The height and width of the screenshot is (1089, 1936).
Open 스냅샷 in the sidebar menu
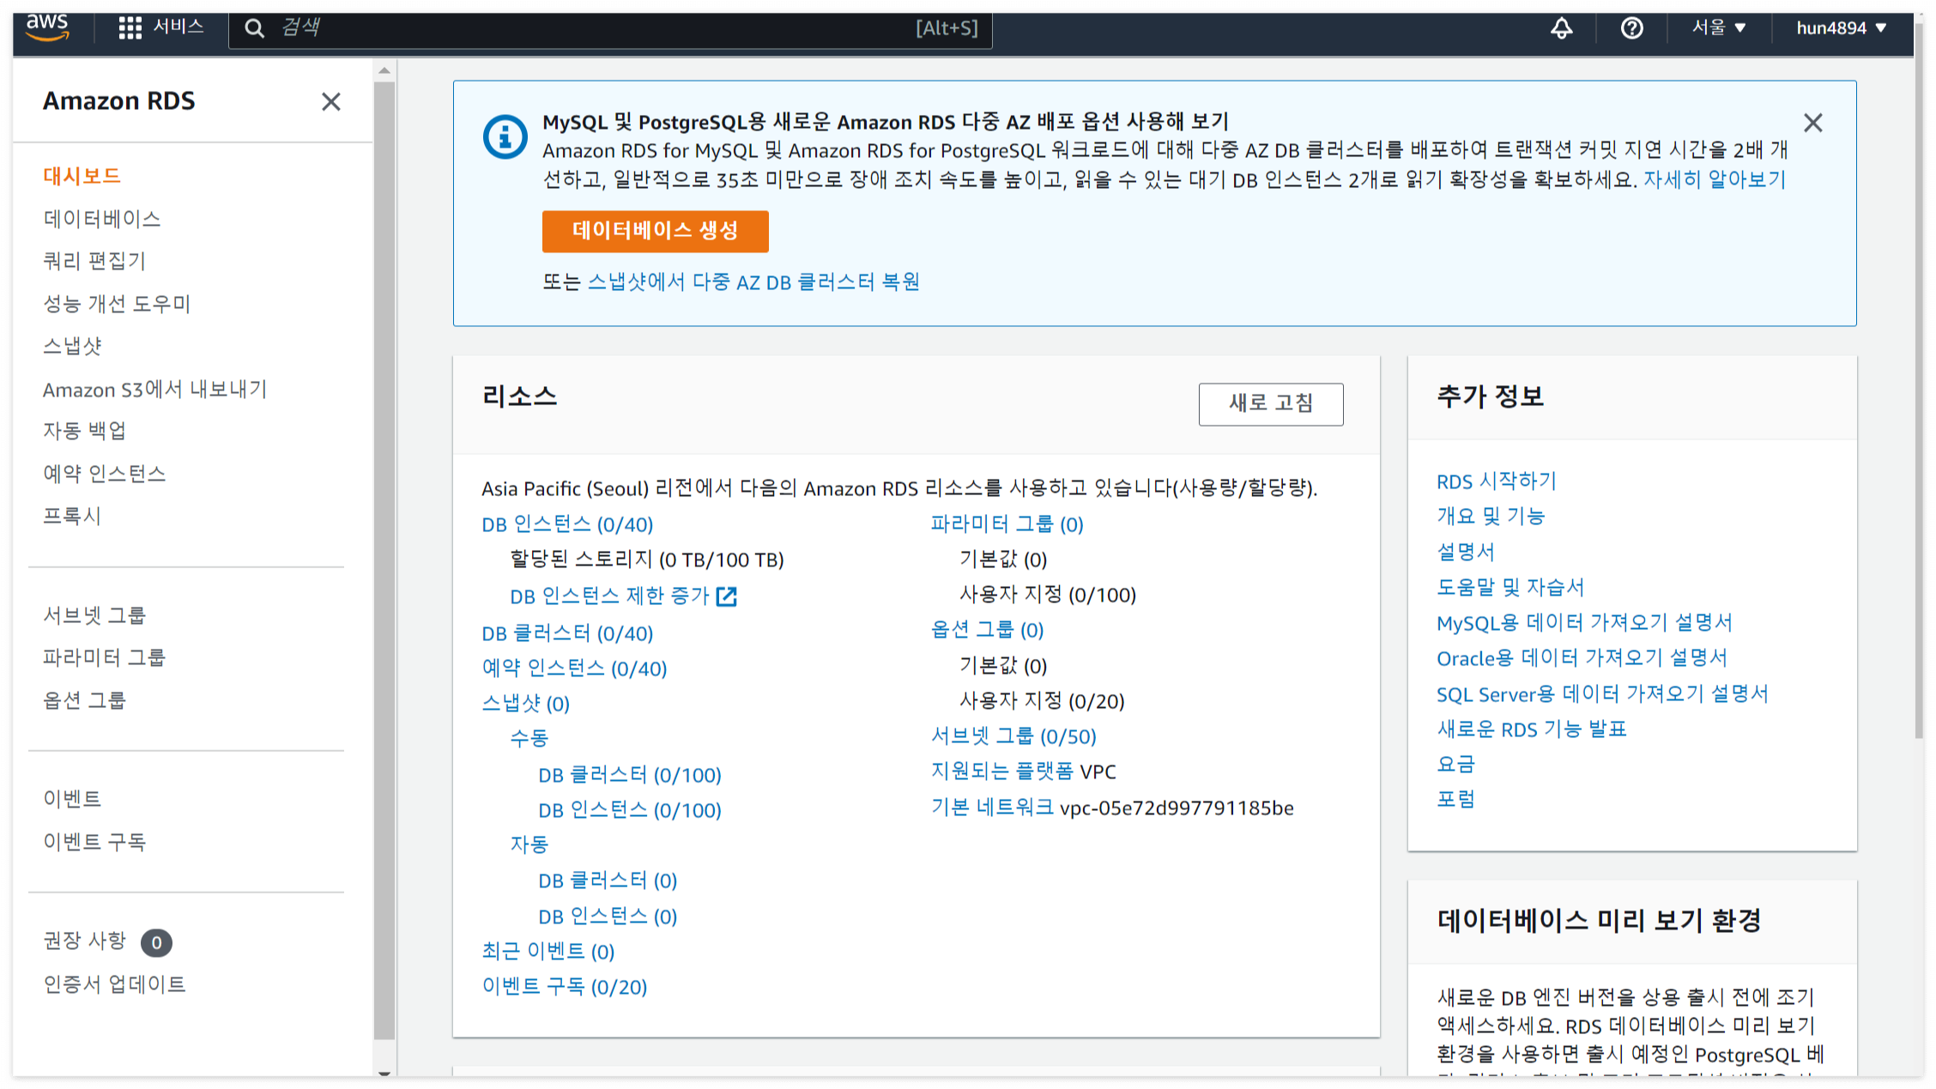[x=73, y=346]
